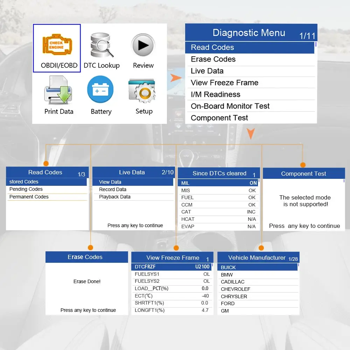Choose Record Data in Live Data
The height and width of the screenshot is (350, 350).
point(133,189)
